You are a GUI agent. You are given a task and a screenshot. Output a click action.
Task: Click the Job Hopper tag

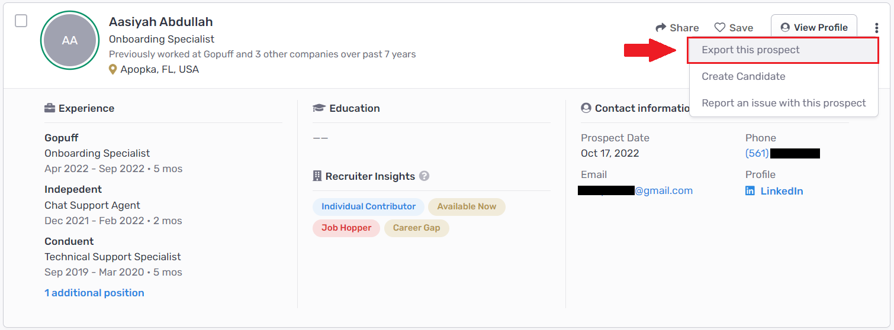pyautogui.click(x=346, y=228)
